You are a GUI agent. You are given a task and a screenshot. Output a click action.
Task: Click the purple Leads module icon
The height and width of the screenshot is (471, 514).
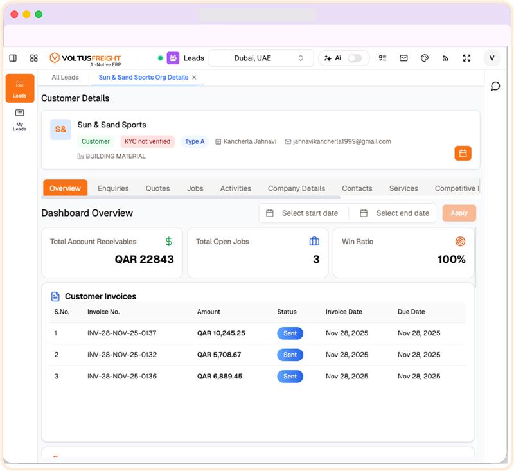[173, 58]
